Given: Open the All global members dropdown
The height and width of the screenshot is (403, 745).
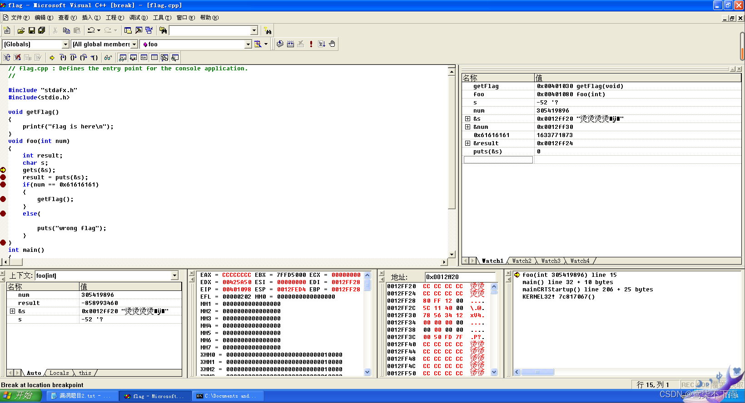Looking at the screenshot, I should click(x=134, y=44).
